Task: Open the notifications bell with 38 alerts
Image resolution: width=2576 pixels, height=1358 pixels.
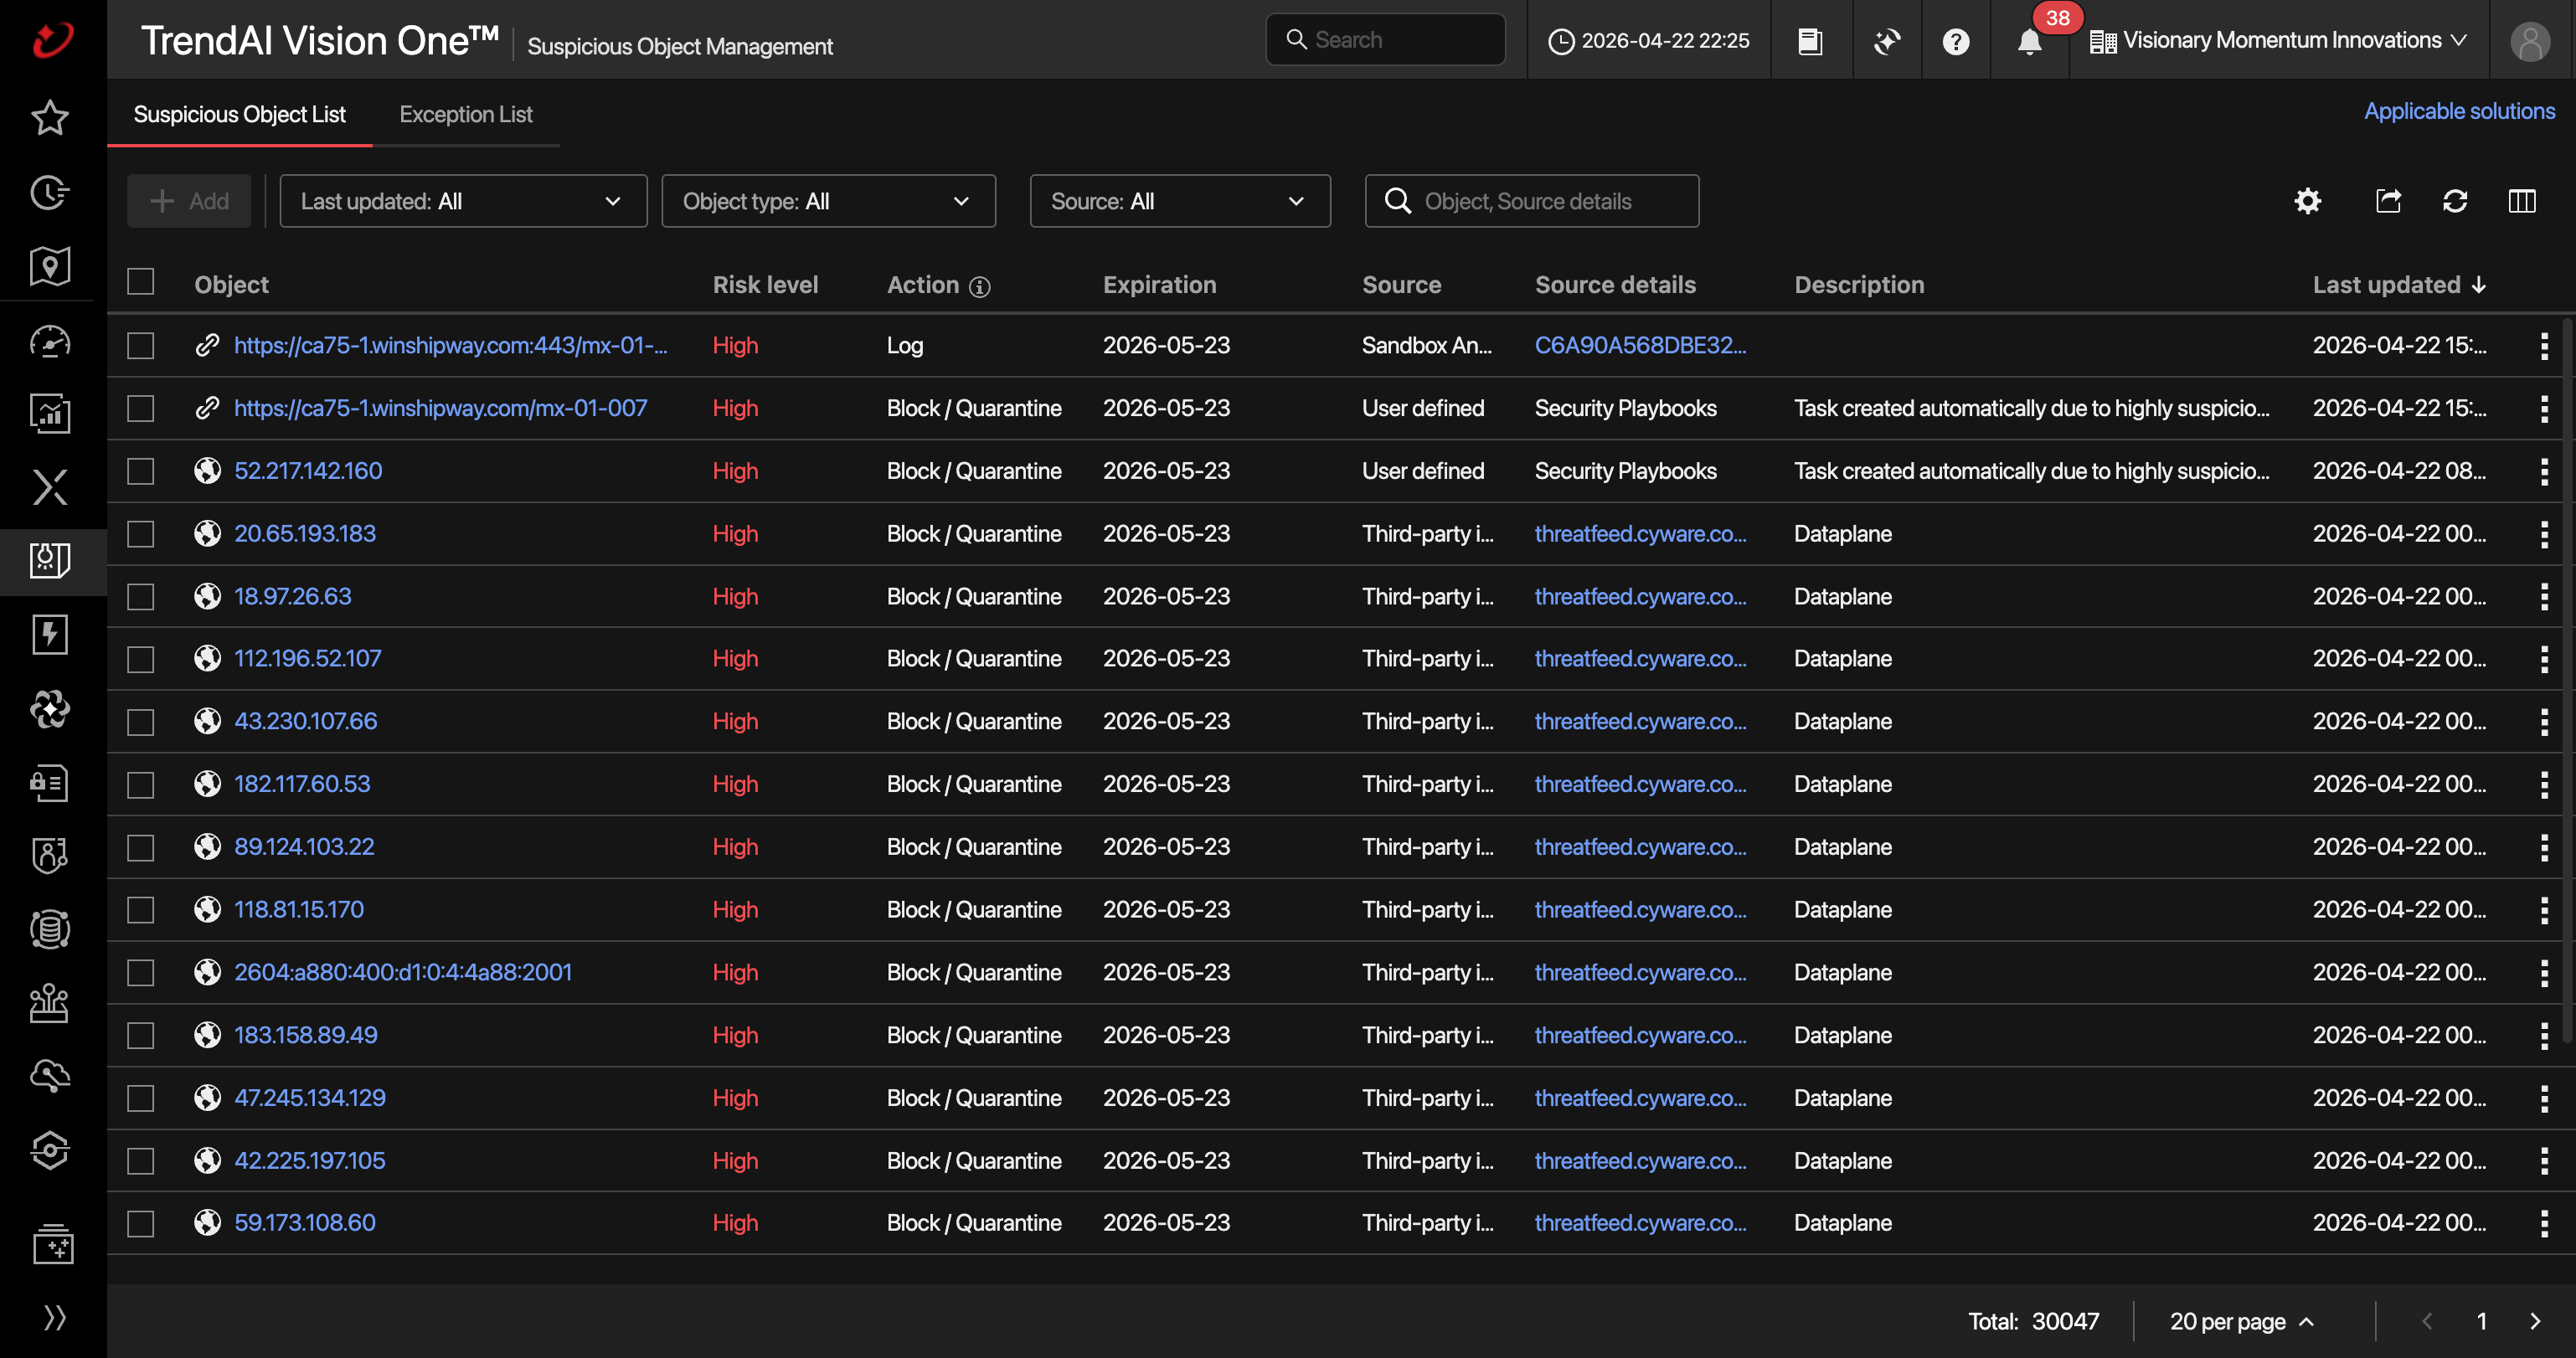Action: click(2029, 41)
